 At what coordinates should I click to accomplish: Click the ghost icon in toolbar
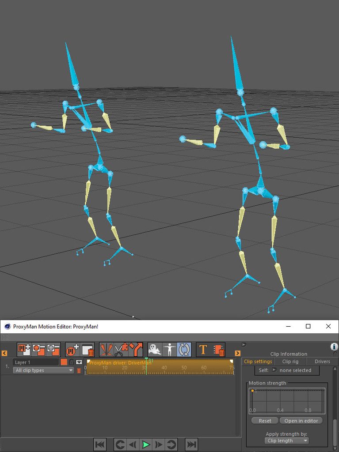coord(155,350)
